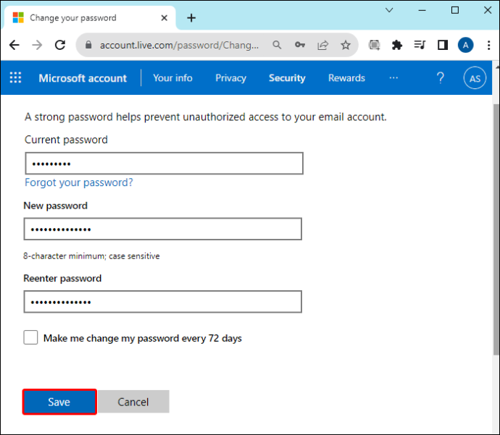Select the Change your password tab
The width and height of the screenshot is (500, 435).
click(89, 18)
